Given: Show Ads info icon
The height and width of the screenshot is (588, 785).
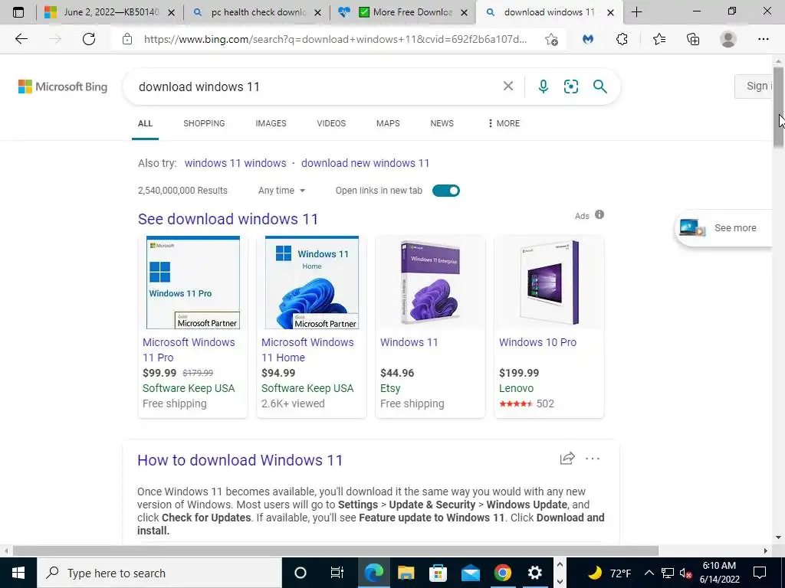Looking at the screenshot, I should 599,214.
